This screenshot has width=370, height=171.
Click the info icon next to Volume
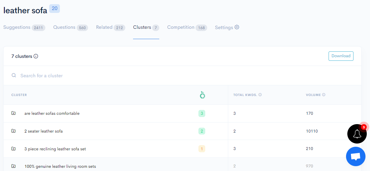[x=324, y=95]
